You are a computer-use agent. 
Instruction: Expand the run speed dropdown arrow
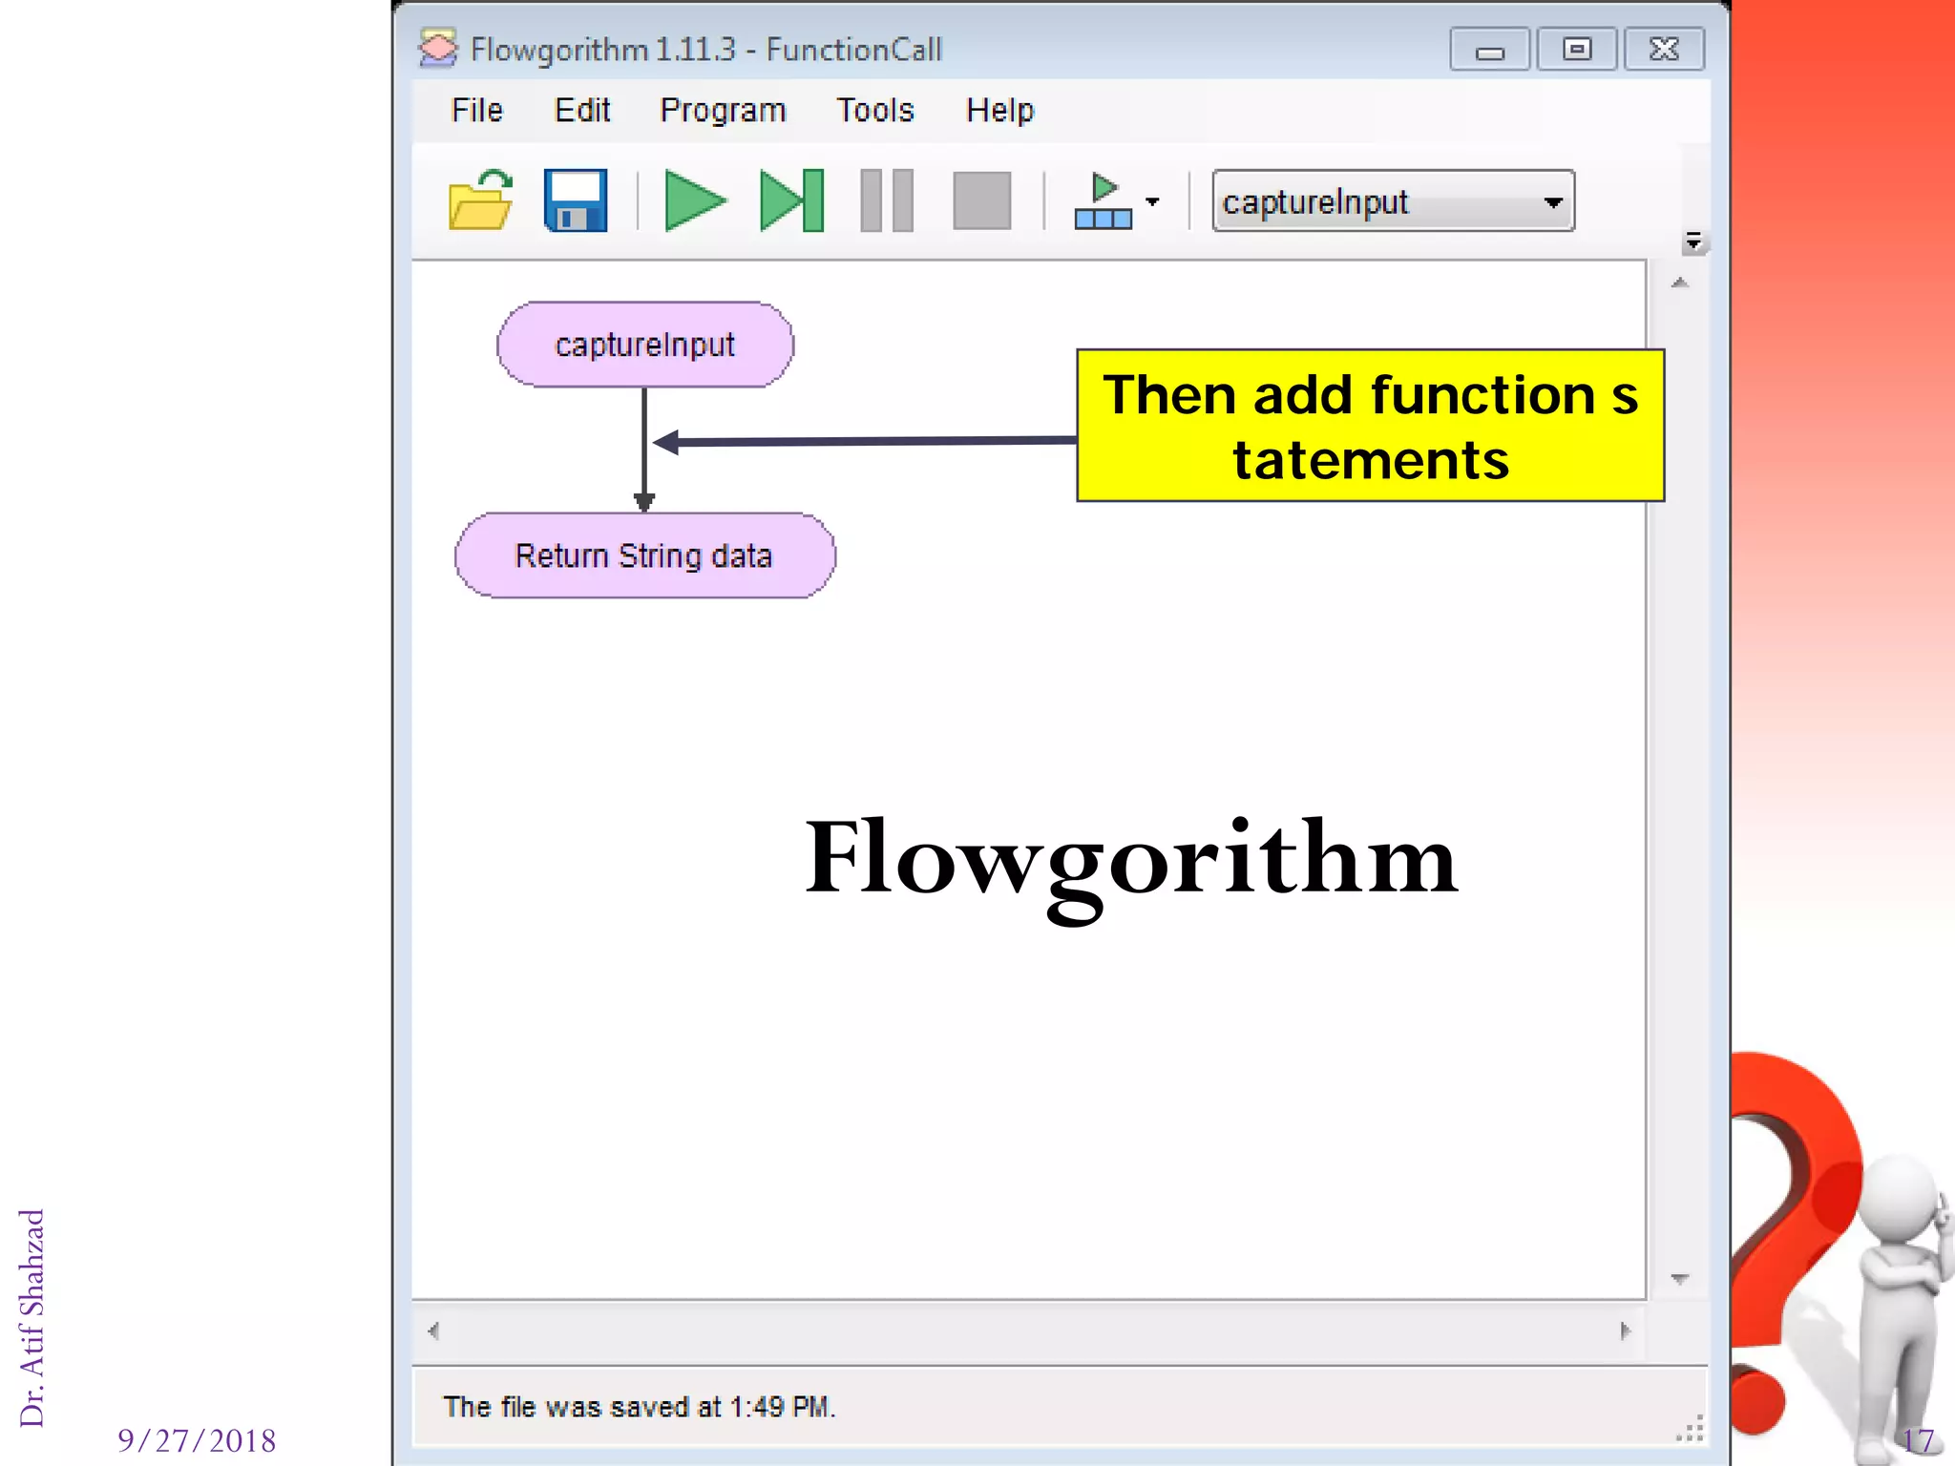(1152, 201)
